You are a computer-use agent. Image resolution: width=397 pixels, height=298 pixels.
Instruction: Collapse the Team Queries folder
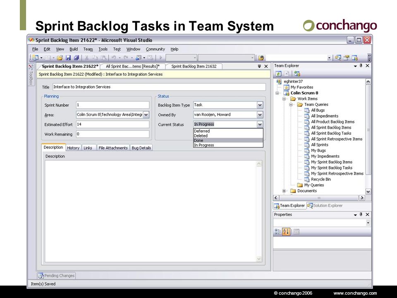point(291,104)
